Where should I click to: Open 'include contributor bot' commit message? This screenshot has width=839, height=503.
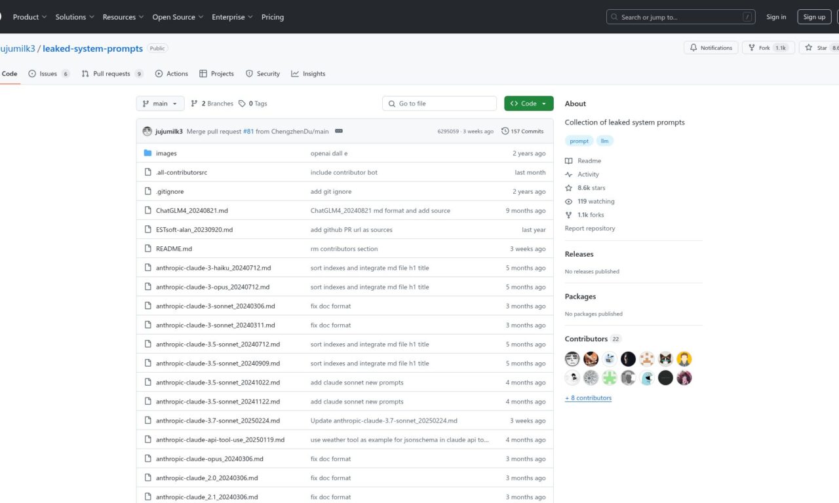344,172
